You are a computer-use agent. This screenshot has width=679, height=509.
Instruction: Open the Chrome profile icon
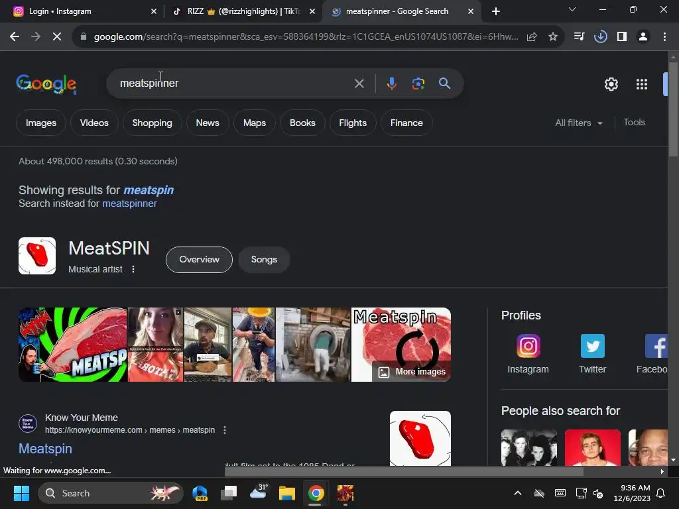tap(643, 37)
